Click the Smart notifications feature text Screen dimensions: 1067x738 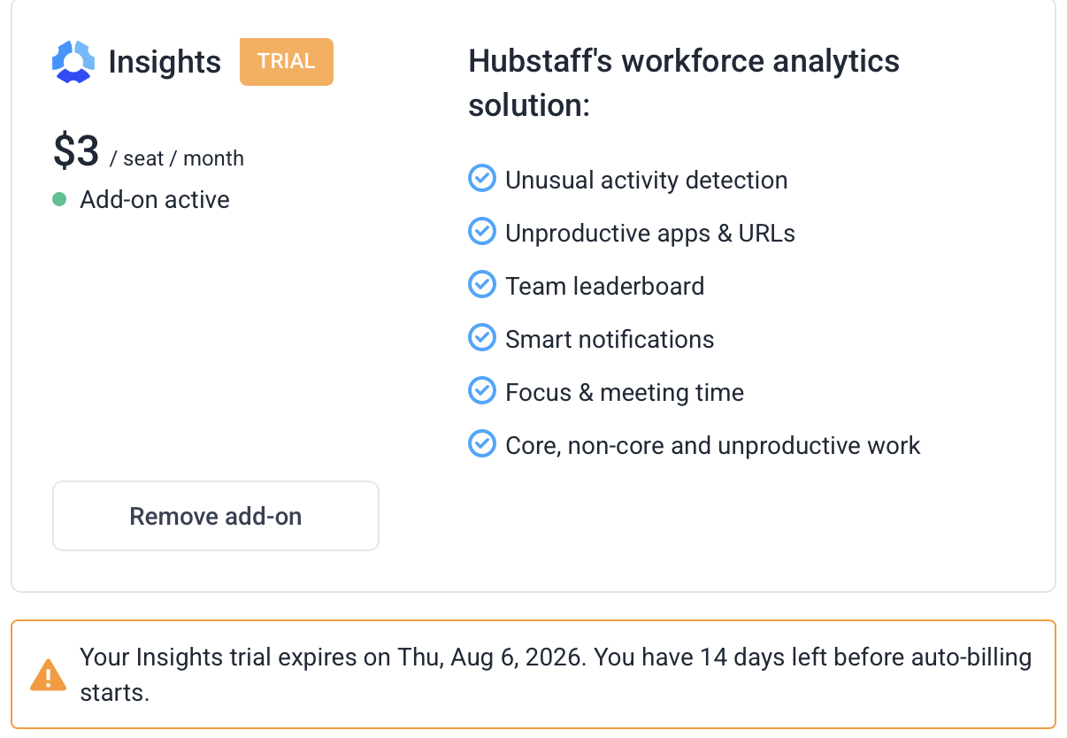[610, 339]
